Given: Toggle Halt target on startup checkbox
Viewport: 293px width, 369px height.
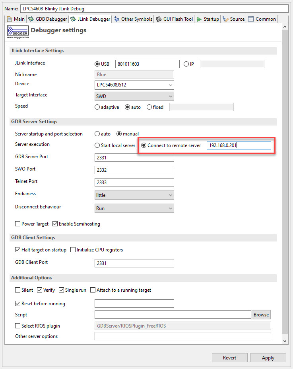Looking at the screenshot, I should (18, 250).
